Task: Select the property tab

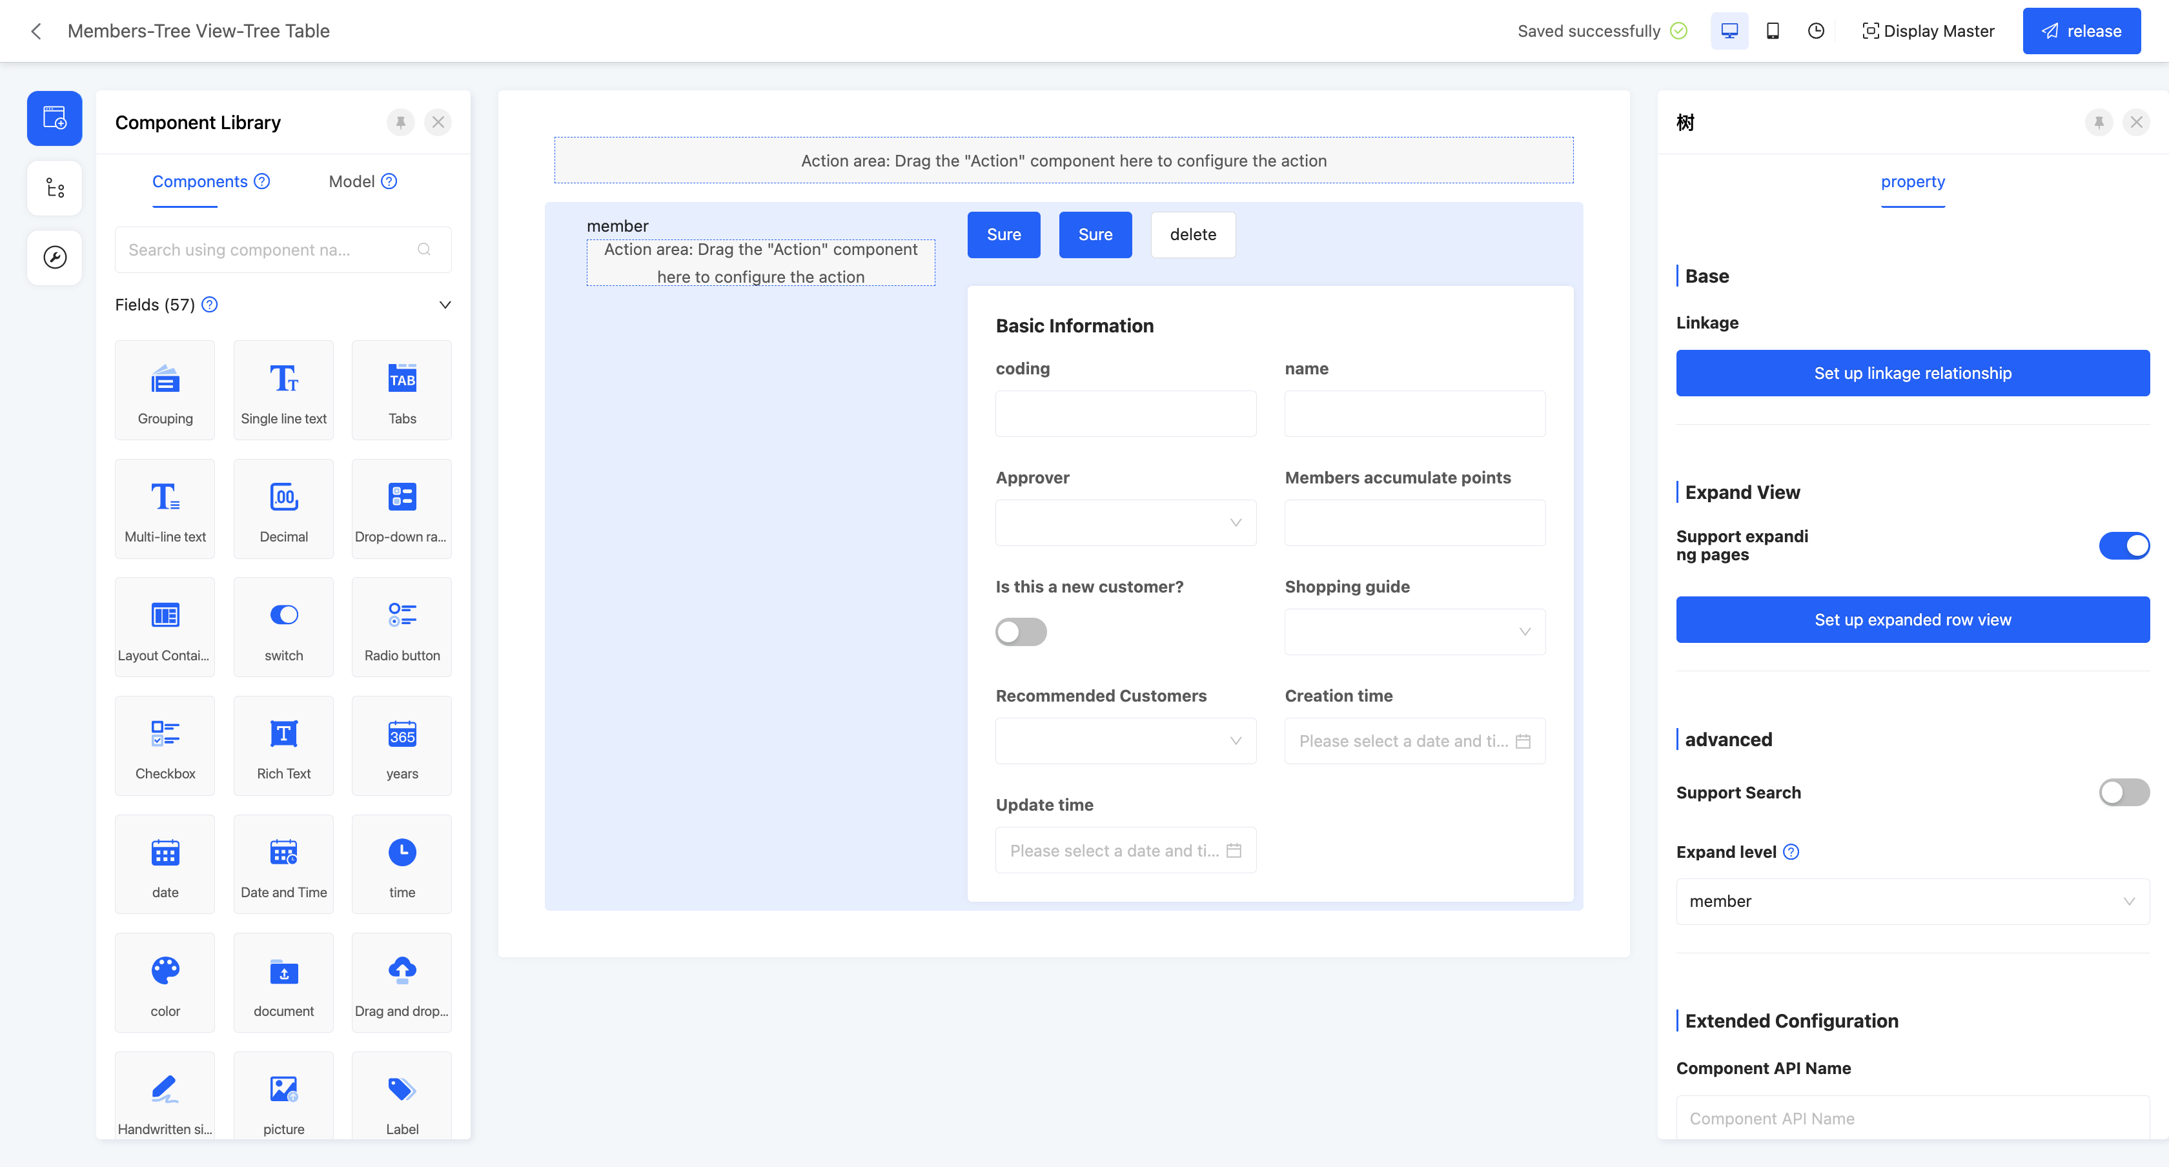Action: coord(1912,182)
